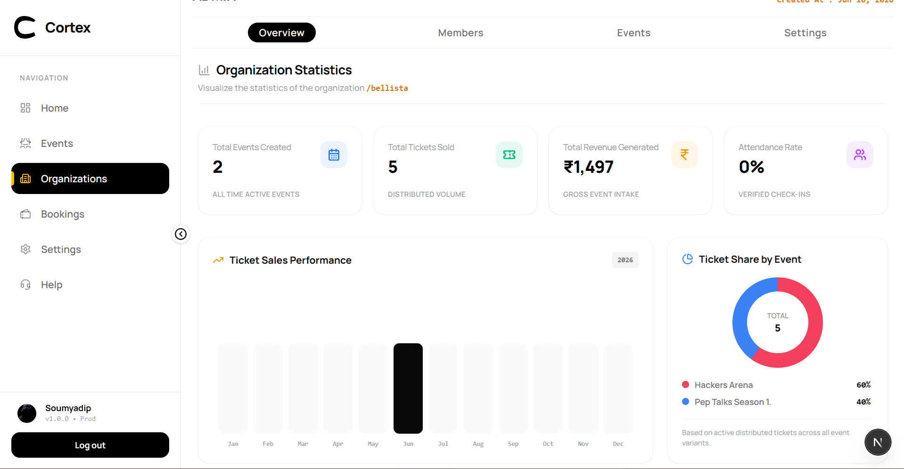Click the Settings gear icon in sidebar
The height and width of the screenshot is (469, 904).
point(25,249)
